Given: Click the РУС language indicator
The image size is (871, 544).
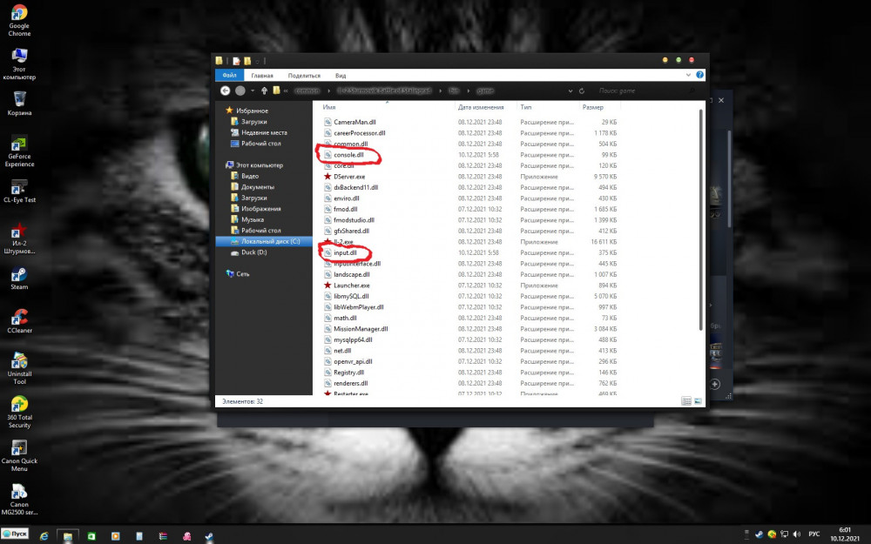Looking at the screenshot, I should coord(814,534).
